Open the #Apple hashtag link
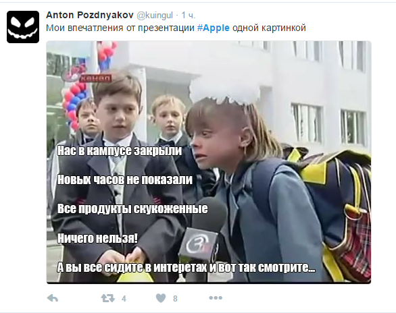 (213, 28)
